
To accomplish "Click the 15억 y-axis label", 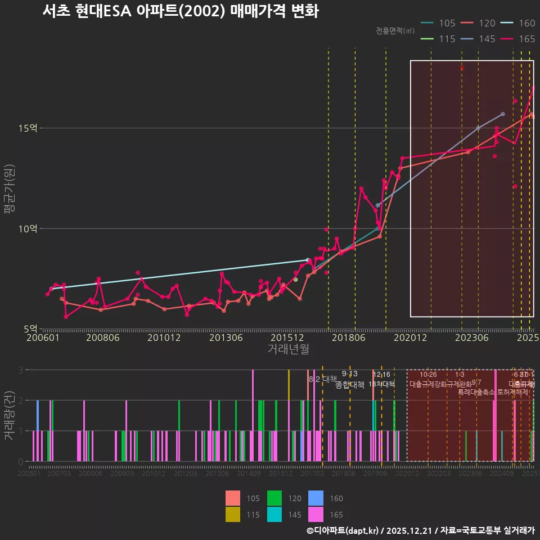I will [x=28, y=128].
